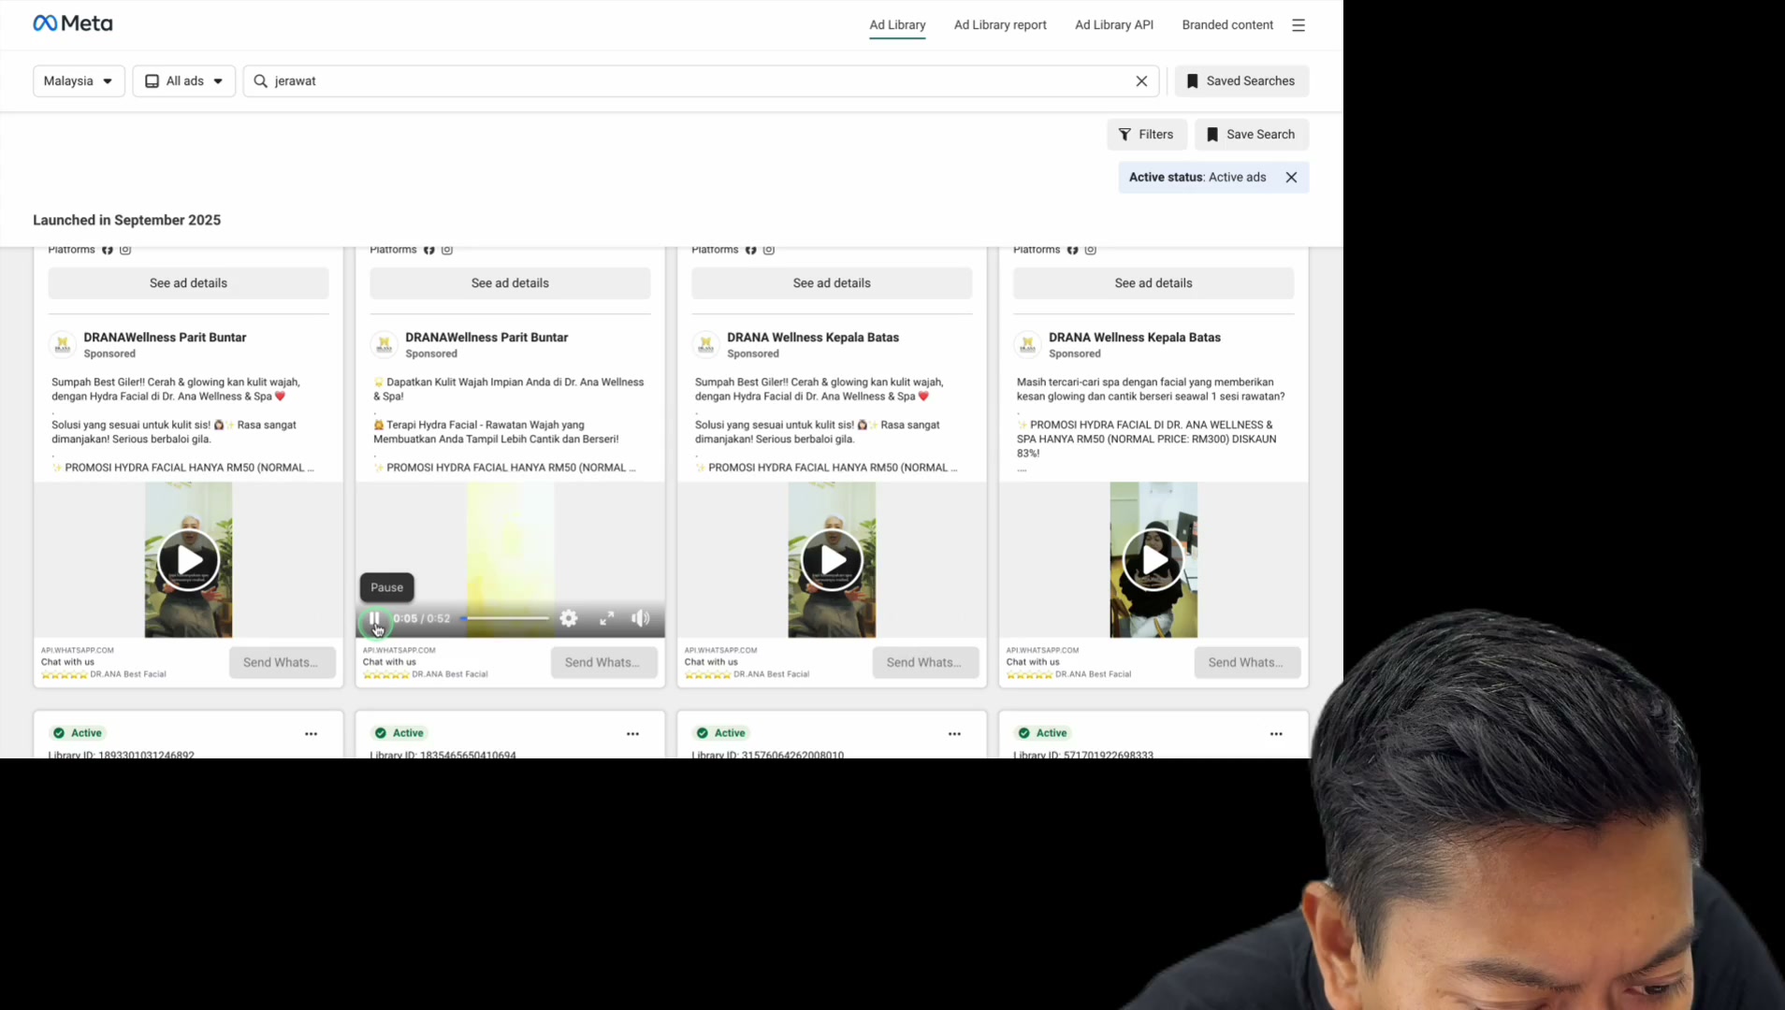
Task: Switch to Ad Library report tab
Action: (1000, 25)
